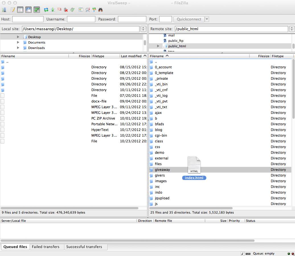Select the jqupload remote folder

(220, 198)
